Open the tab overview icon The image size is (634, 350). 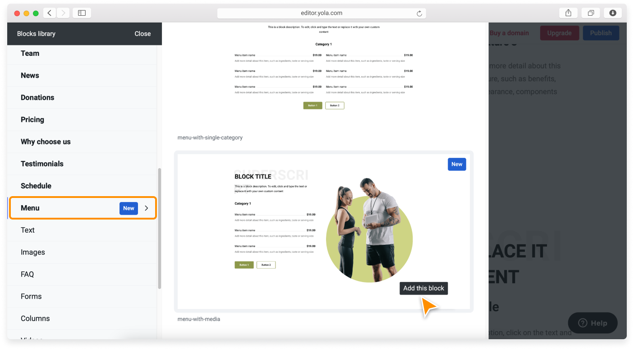591,13
